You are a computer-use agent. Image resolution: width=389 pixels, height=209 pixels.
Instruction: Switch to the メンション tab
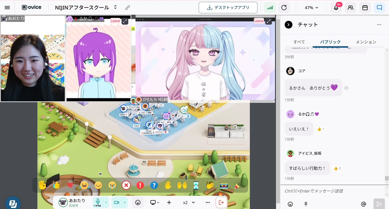point(366,42)
